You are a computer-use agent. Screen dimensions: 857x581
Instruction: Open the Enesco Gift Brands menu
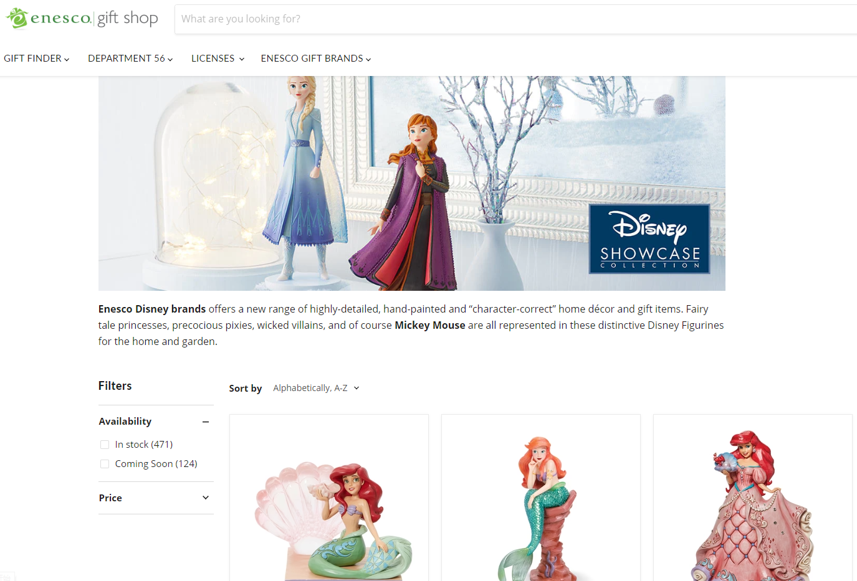point(316,59)
